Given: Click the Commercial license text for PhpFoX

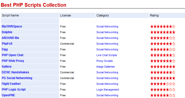Looking at the screenshot, I should 67,44.
